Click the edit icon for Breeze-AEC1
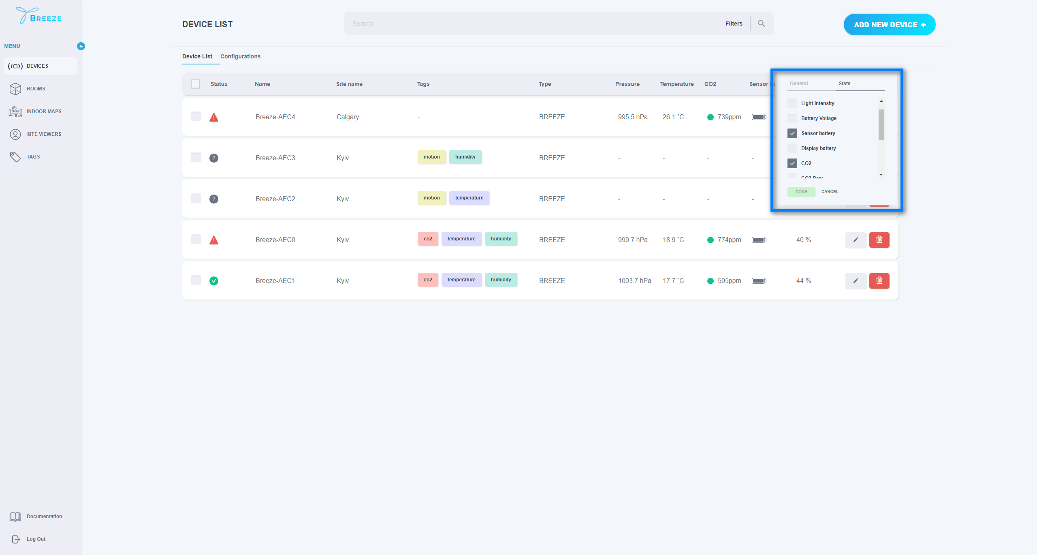Viewport: 1037px width, 555px height. [x=855, y=281]
